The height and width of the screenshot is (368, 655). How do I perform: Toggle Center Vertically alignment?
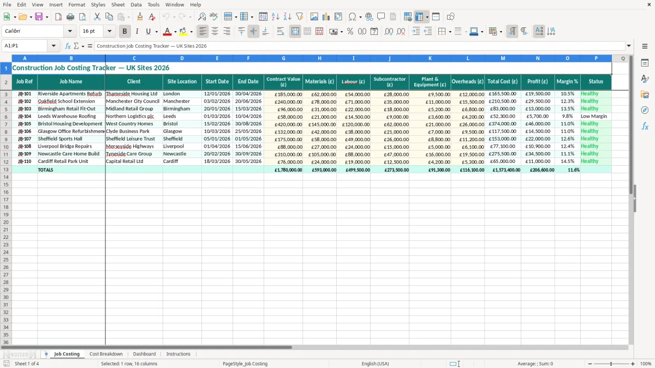point(253,32)
